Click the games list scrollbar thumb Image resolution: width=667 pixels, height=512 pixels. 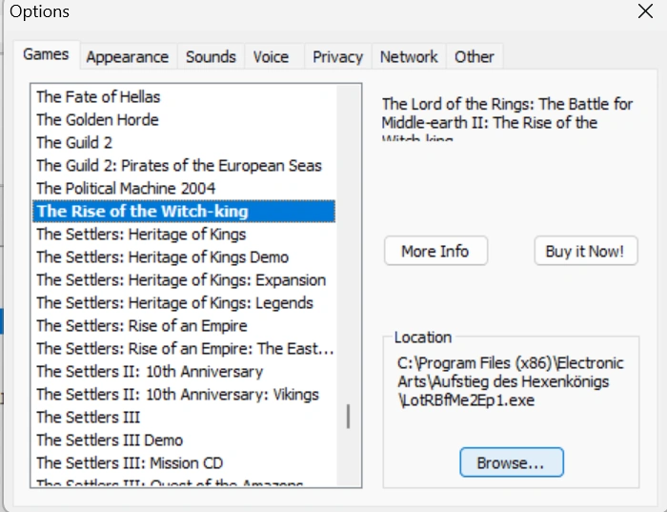pyautogui.click(x=348, y=417)
